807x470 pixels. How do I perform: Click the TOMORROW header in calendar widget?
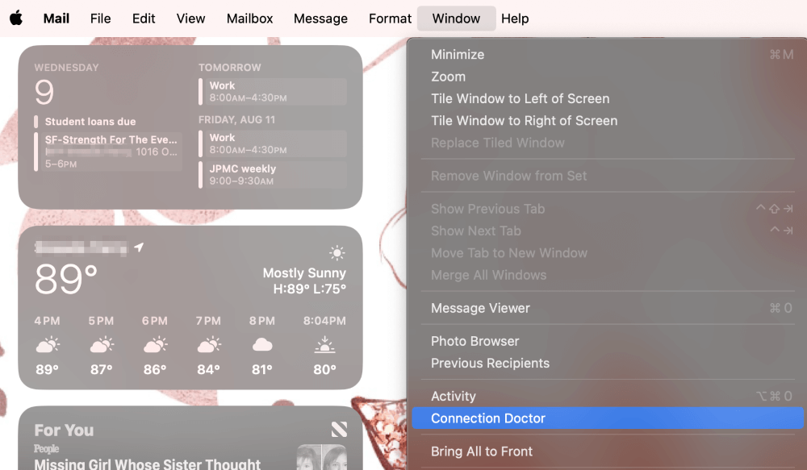click(229, 68)
